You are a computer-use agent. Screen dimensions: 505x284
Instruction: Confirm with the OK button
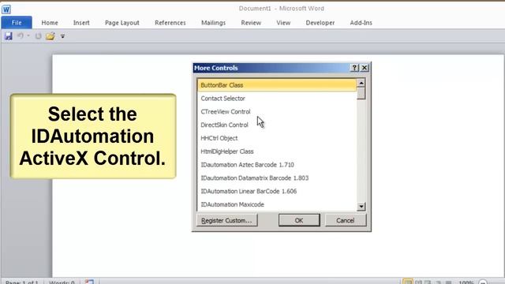(299, 221)
